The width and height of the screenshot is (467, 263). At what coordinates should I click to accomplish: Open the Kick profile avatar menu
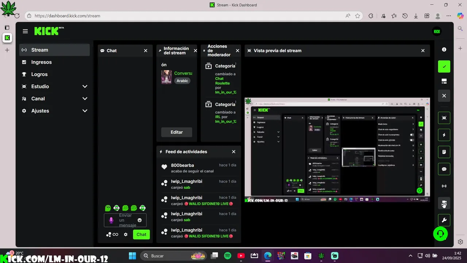pyautogui.click(x=437, y=31)
